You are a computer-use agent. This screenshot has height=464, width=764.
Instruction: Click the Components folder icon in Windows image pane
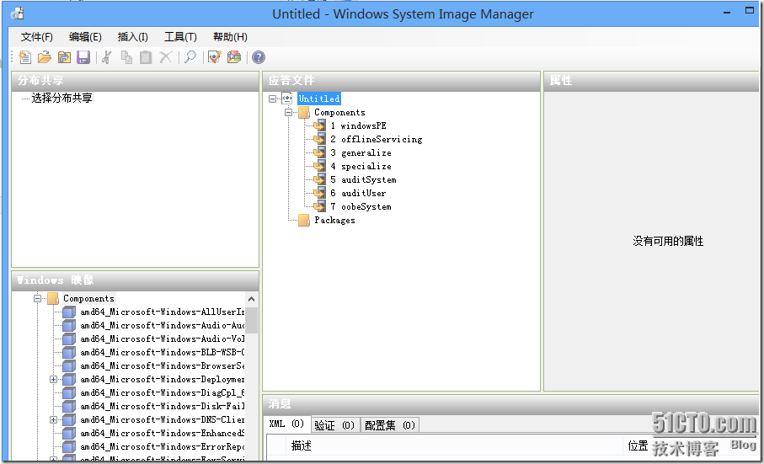pos(53,298)
